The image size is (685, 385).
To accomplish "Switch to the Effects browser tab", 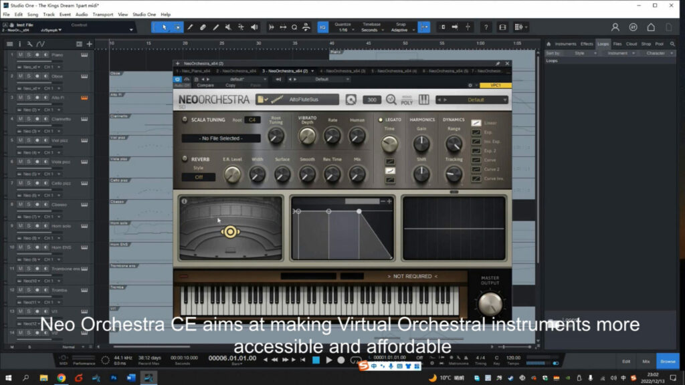I will pos(586,44).
